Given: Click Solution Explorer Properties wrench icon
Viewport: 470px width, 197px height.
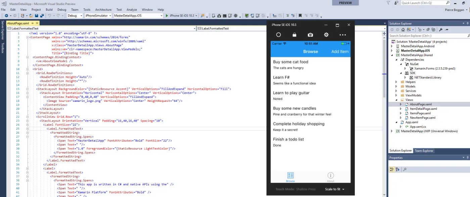Looking at the screenshot, I should tap(440, 29).
